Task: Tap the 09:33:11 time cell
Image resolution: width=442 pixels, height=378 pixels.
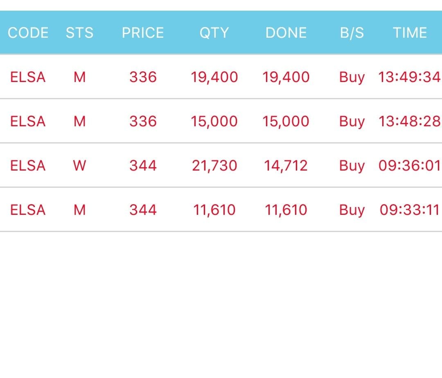Action: click(409, 210)
